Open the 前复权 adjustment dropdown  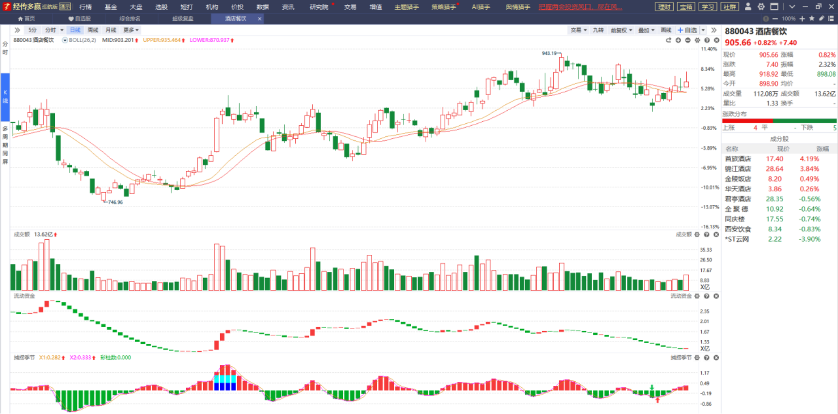621,30
